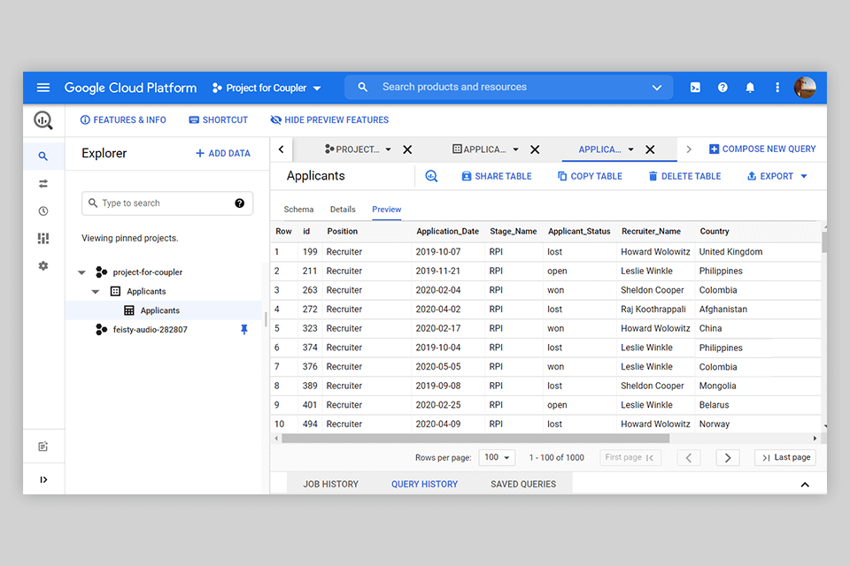The height and width of the screenshot is (566, 850).
Task: Click the query table magnifier icon
Action: point(431,176)
